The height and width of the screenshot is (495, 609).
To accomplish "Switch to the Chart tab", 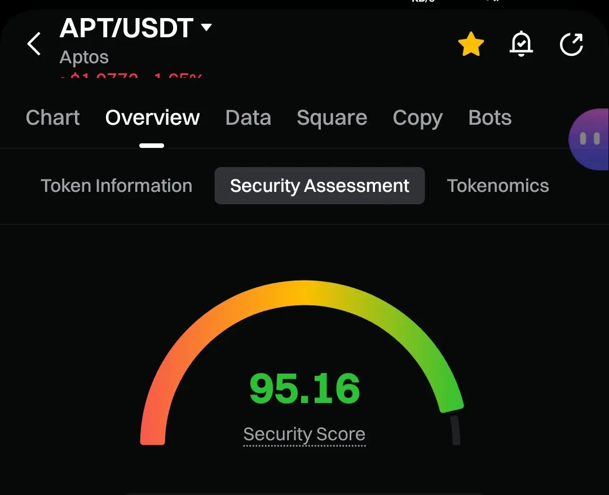I will click(x=53, y=117).
